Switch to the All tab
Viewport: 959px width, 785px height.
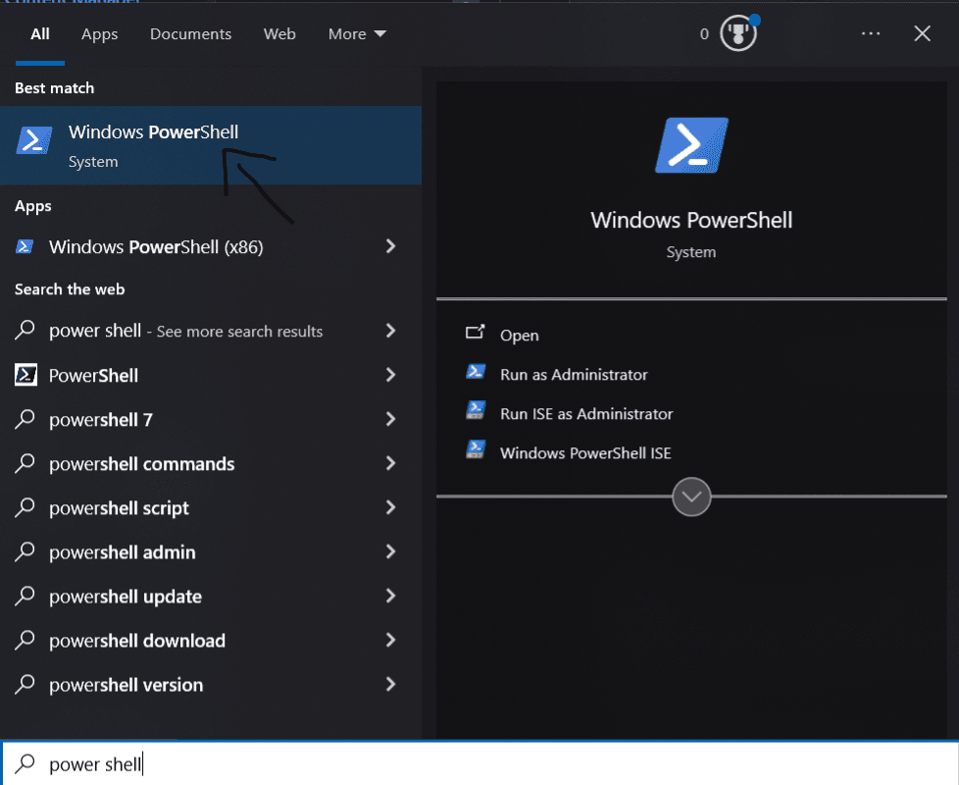(x=40, y=34)
